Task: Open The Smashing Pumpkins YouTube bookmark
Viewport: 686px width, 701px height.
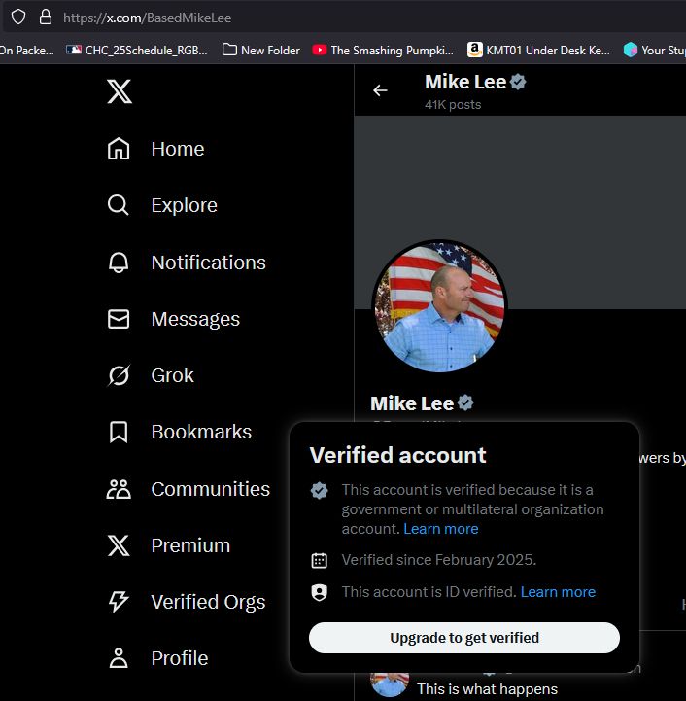Action: click(x=383, y=51)
